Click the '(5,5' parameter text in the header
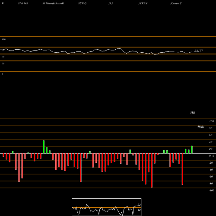 111,3
